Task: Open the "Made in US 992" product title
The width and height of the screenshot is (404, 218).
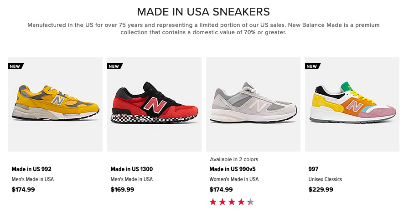Action: point(31,169)
